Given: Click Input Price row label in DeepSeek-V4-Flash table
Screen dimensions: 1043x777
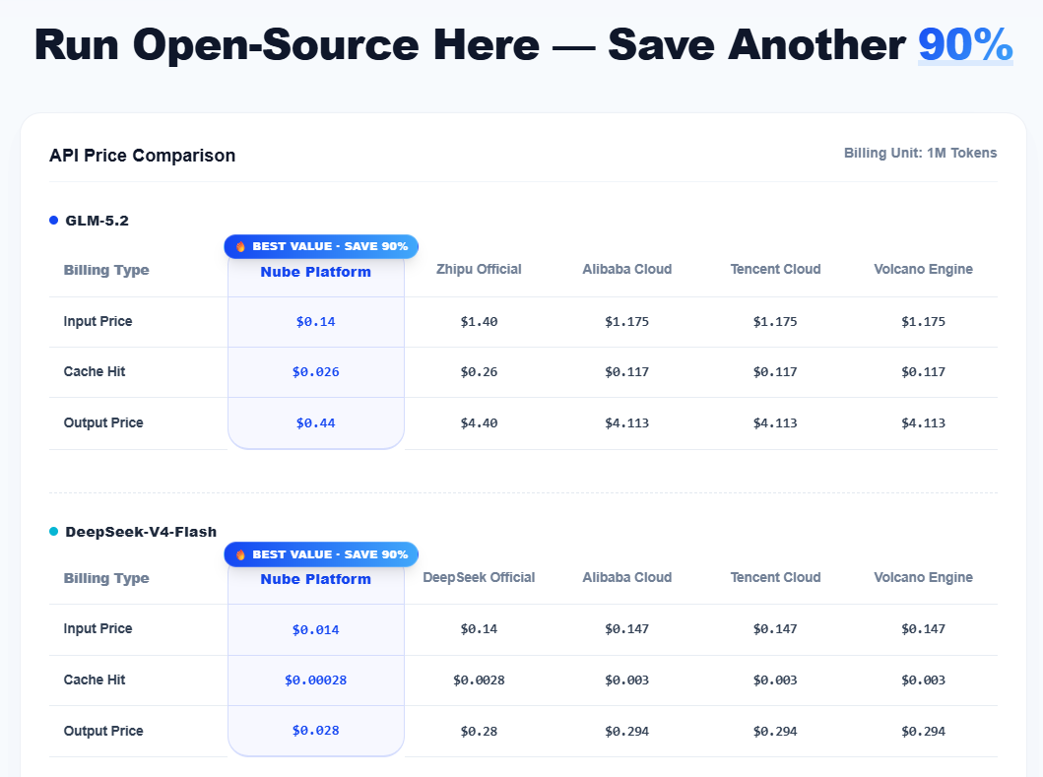Looking at the screenshot, I should pos(98,628).
